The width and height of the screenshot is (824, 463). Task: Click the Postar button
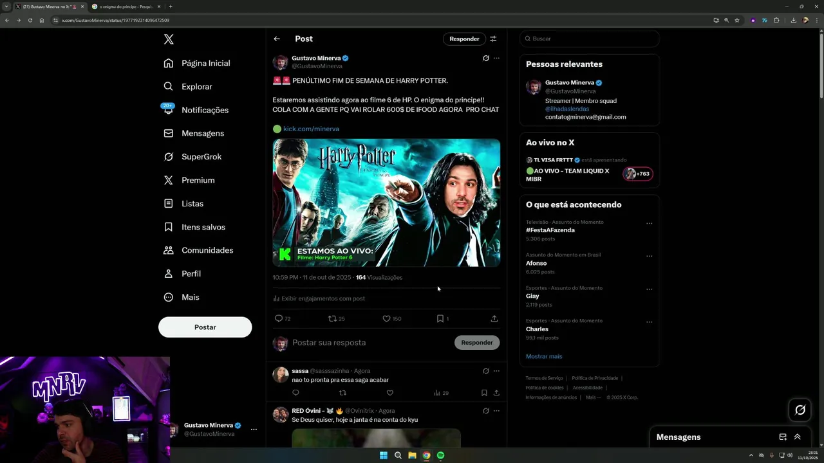(205, 327)
